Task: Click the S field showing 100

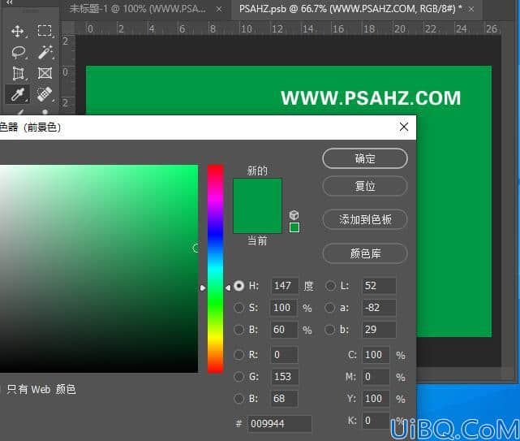Action: (x=285, y=308)
